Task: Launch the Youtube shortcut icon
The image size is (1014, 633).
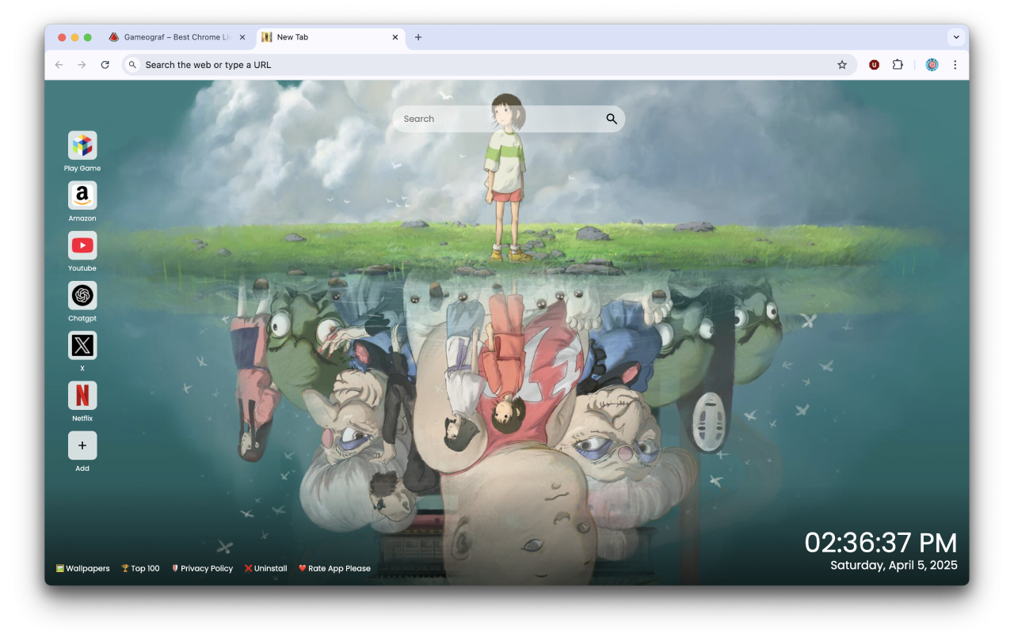Action: [82, 245]
